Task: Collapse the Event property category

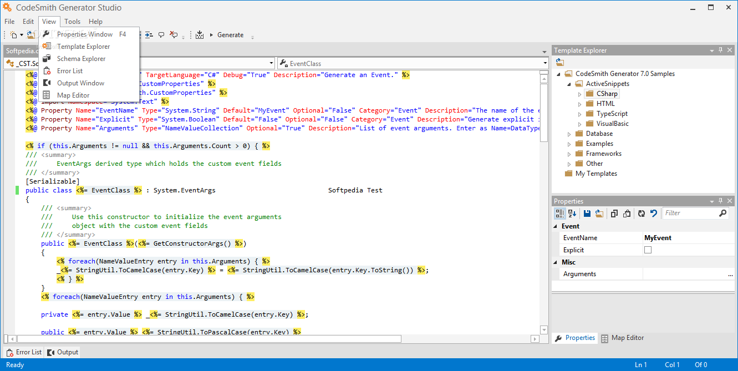Action: click(x=556, y=226)
